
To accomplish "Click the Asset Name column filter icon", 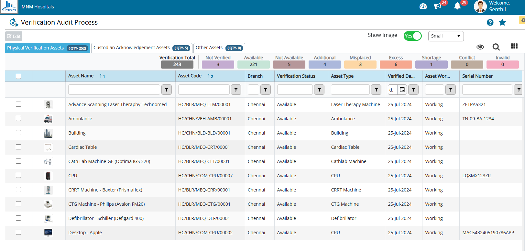I will click(x=166, y=90).
